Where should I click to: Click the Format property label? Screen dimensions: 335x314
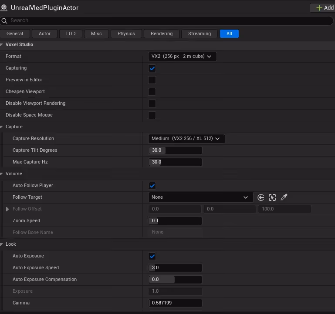14,56
